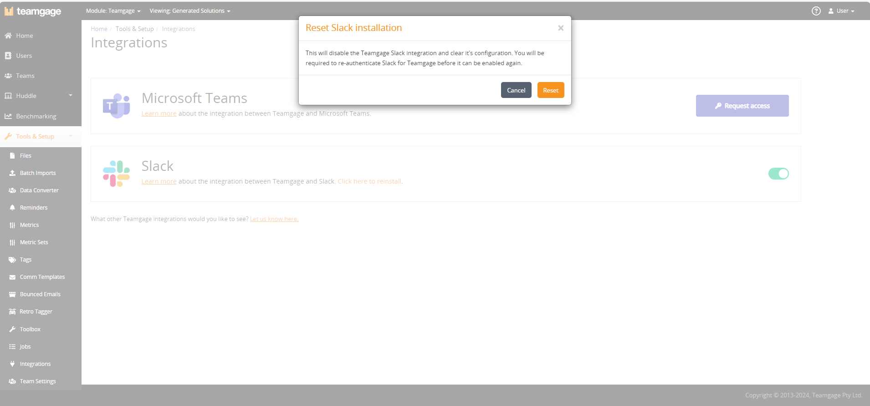
Task: Click the copyright Teamgage Pty Ltd text
Action: coord(804,395)
